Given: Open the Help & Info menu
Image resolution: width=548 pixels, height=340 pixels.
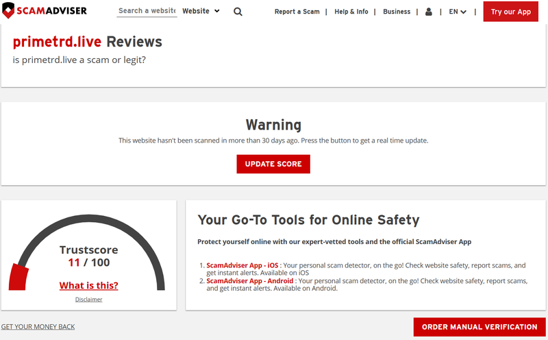Looking at the screenshot, I should point(351,12).
